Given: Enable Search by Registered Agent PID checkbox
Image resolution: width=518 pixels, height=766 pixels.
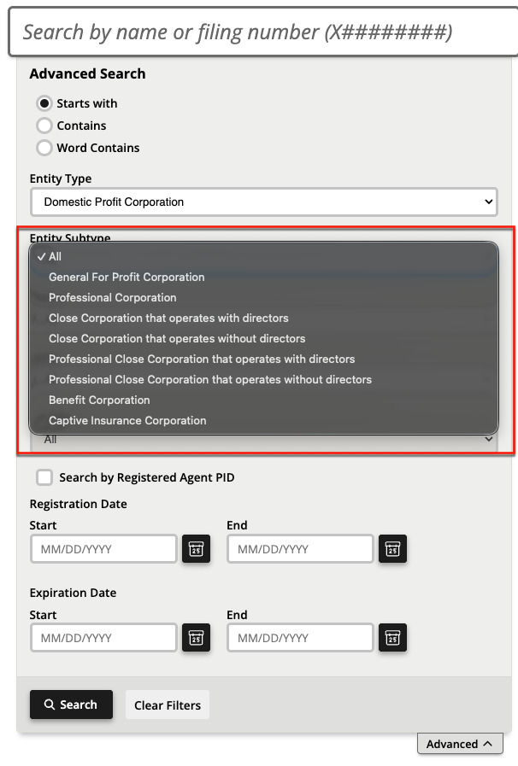Looking at the screenshot, I should pos(44,477).
